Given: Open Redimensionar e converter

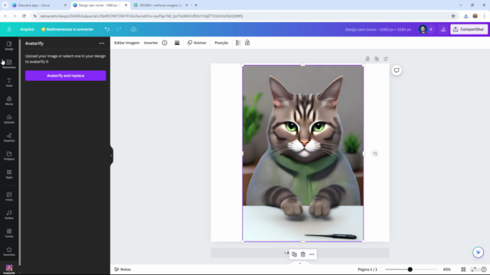Looking at the screenshot, I should coord(67,29).
